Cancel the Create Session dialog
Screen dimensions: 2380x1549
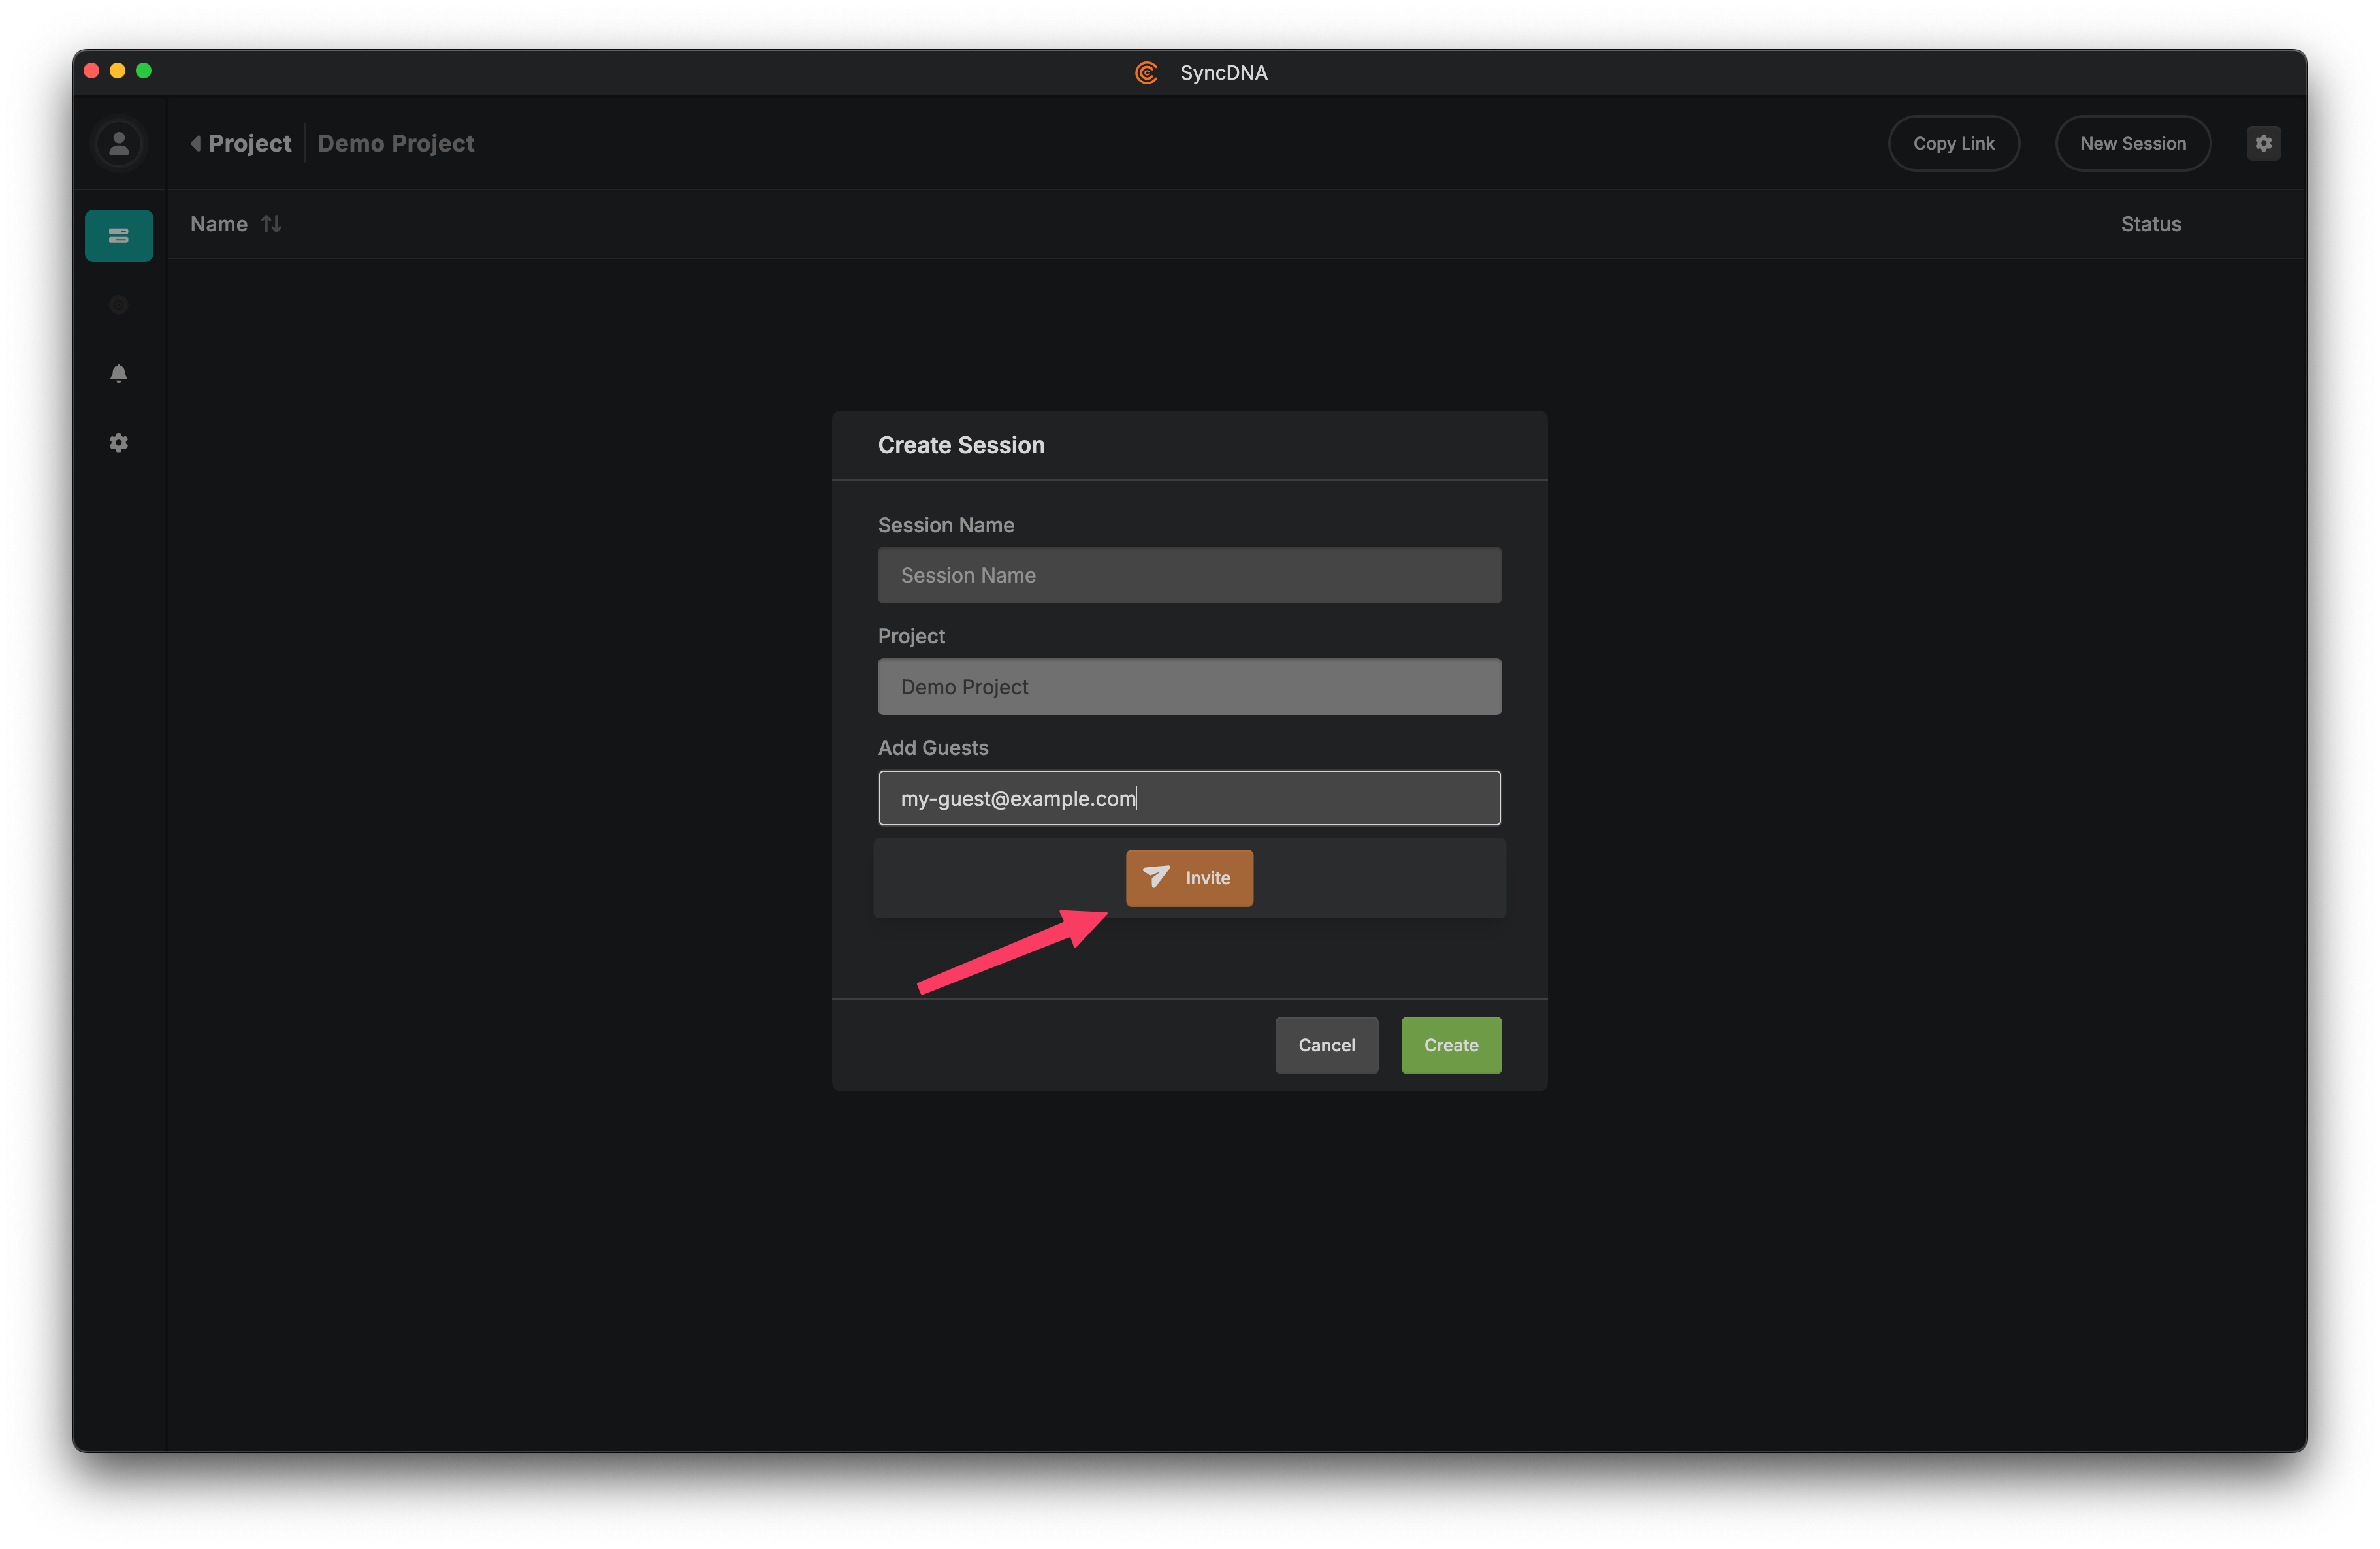pos(1326,1045)
